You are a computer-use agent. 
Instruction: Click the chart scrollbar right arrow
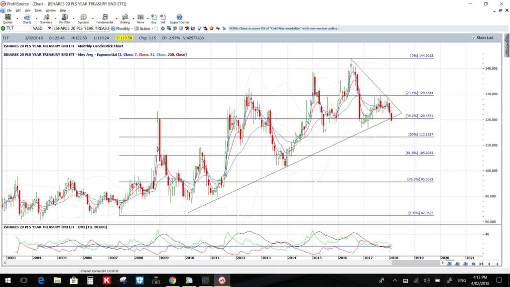pos(442,263)
